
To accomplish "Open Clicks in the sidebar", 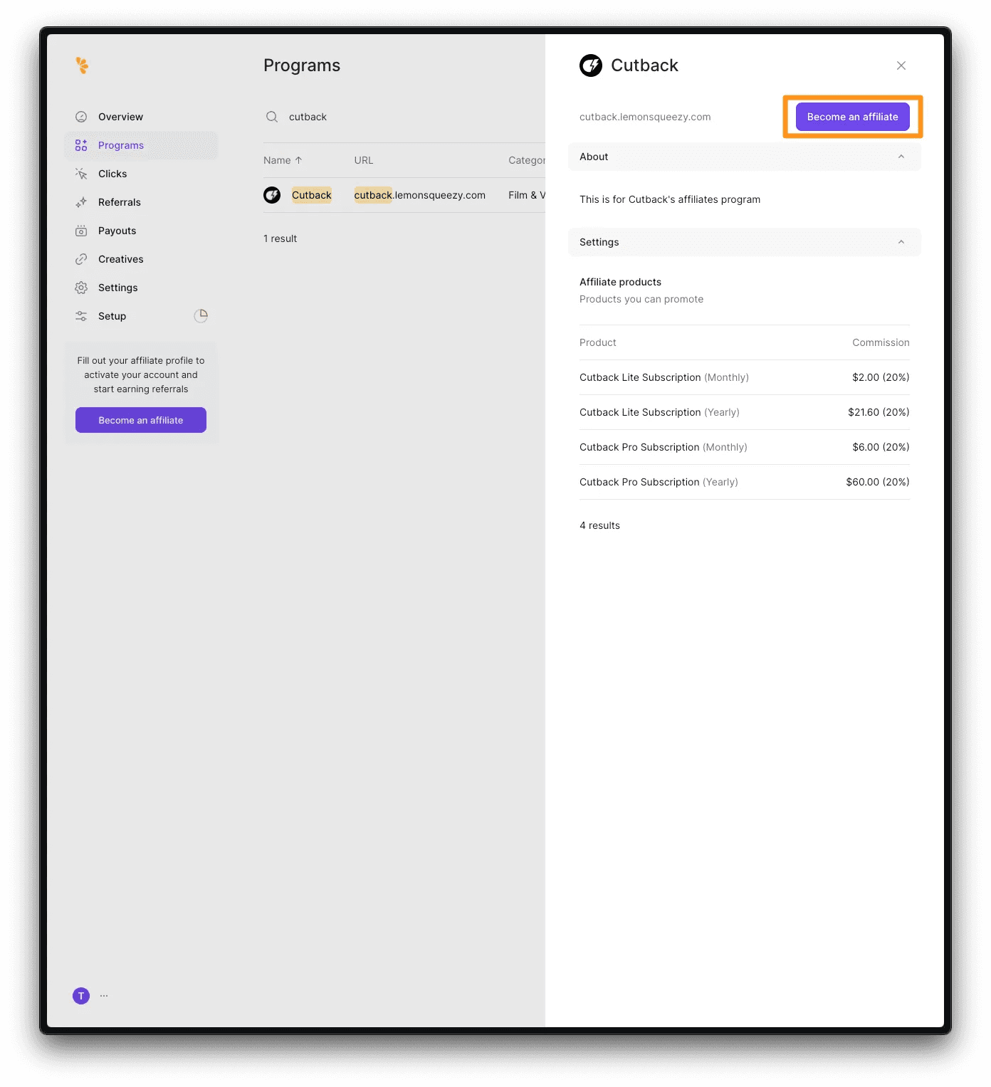I will coord(141,174).
